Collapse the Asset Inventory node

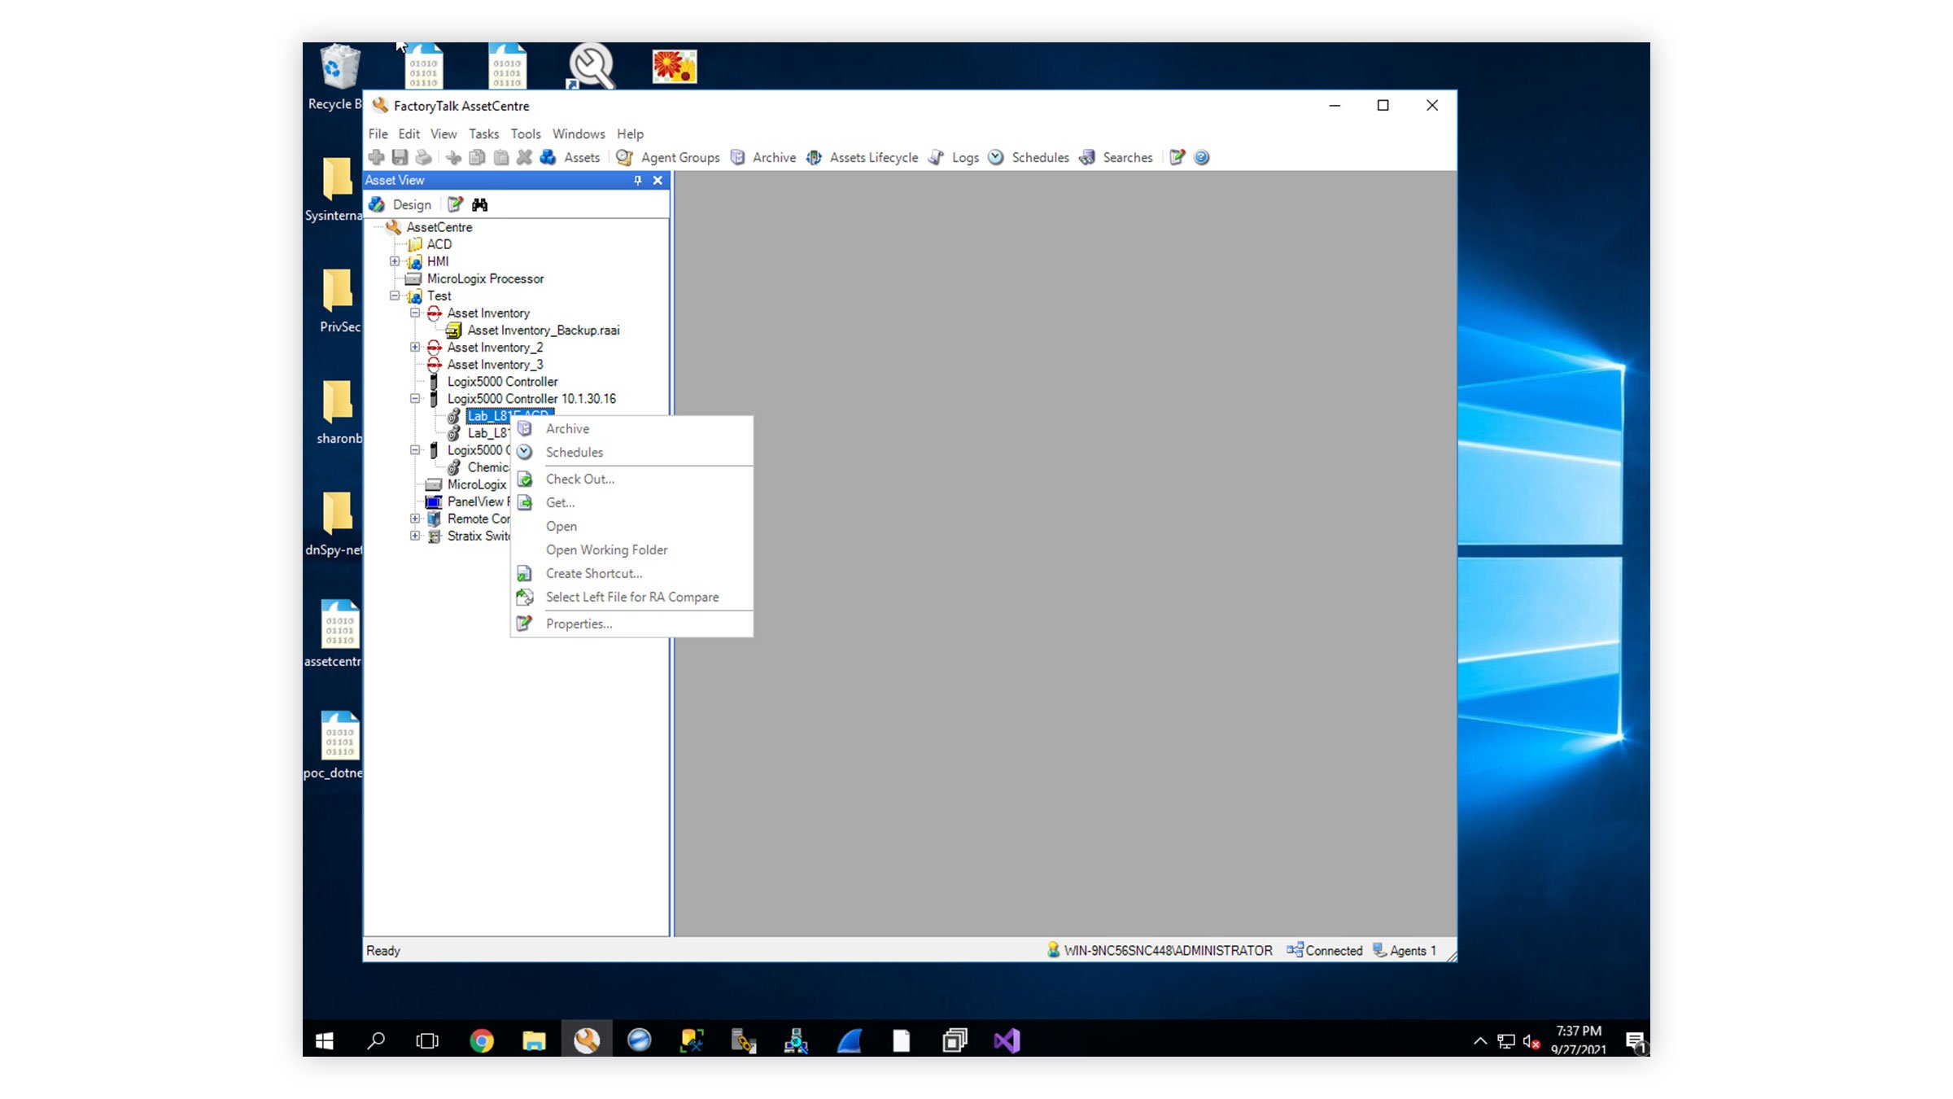point(415,313)
